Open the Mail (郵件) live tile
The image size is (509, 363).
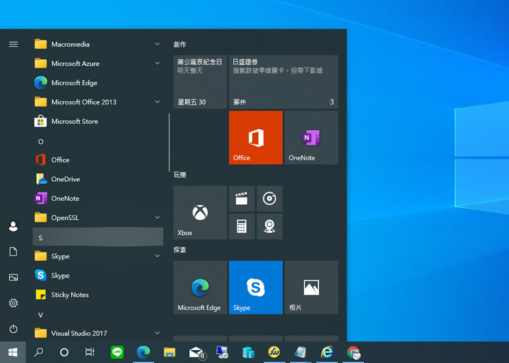[x=284, y=82]
